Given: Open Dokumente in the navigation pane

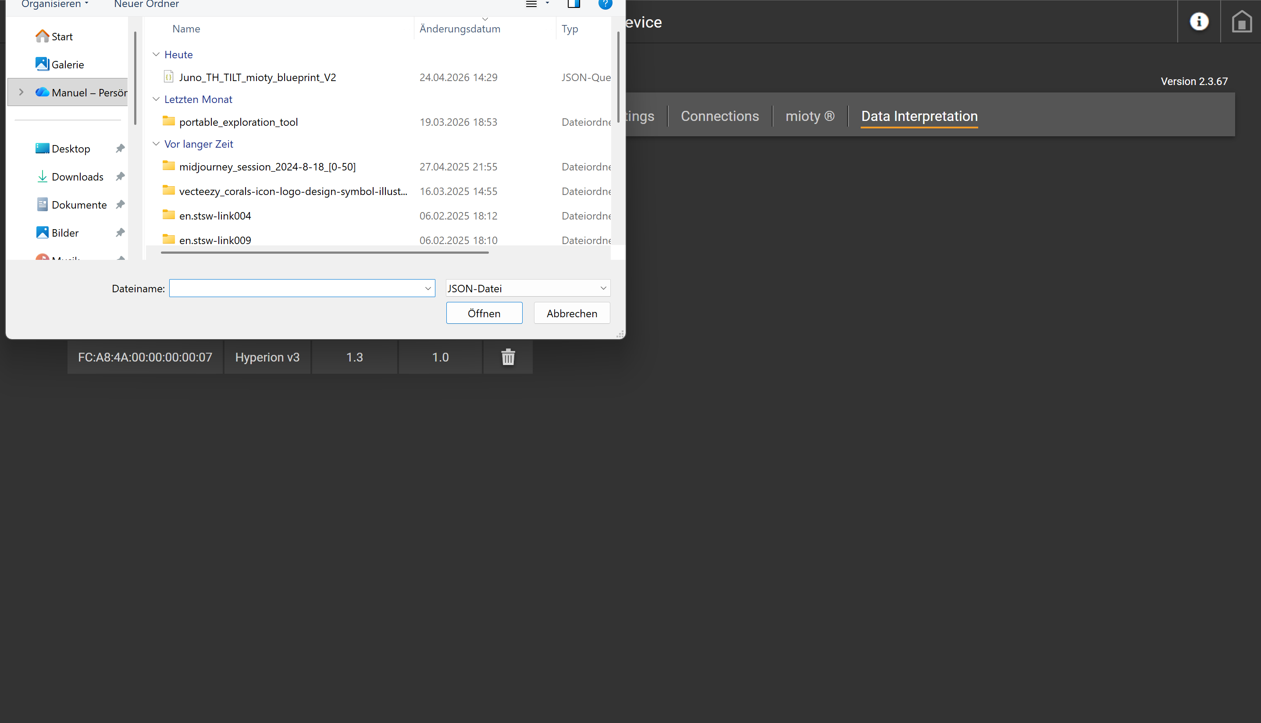Looking at the screenshot, I should (79, 205).
